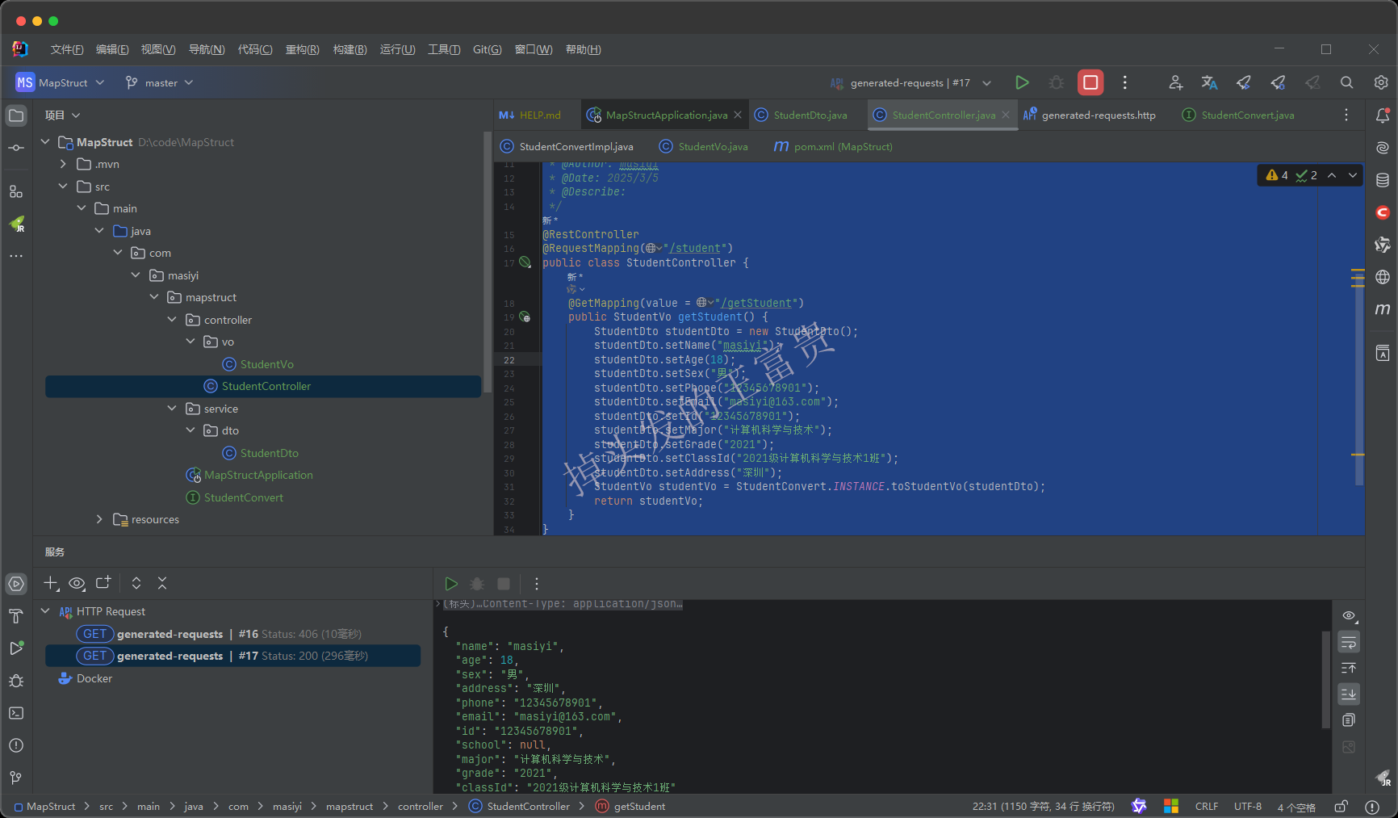Click the Debug bug icon in top toolbar
The height and width of the screenshot is (818, 1398).
coord(1056,82)
